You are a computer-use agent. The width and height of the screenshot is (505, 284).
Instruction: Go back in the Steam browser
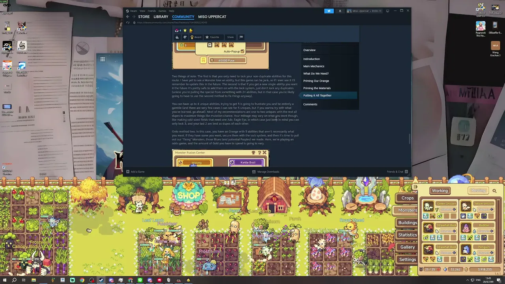127,17
